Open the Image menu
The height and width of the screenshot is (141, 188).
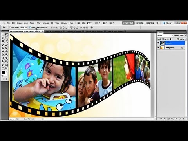(x=19, y=23)
